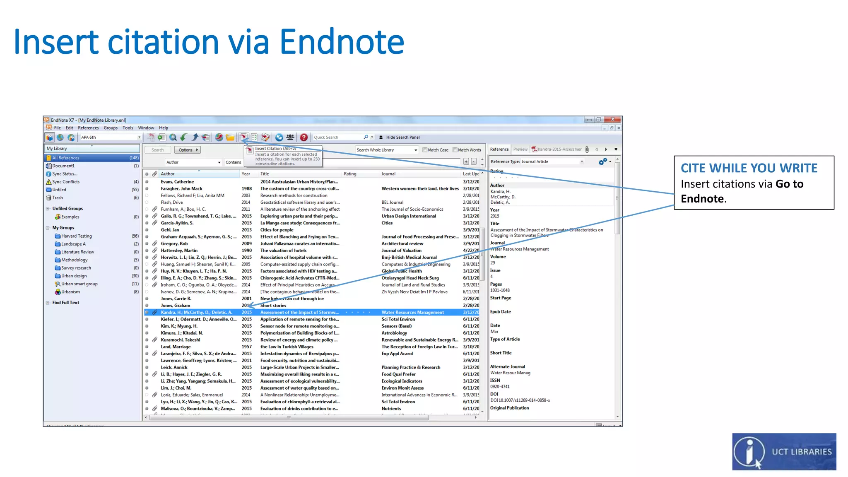848x477 pixels.
Task: Click Return to Word Processor icon
Action: point(265,137)
